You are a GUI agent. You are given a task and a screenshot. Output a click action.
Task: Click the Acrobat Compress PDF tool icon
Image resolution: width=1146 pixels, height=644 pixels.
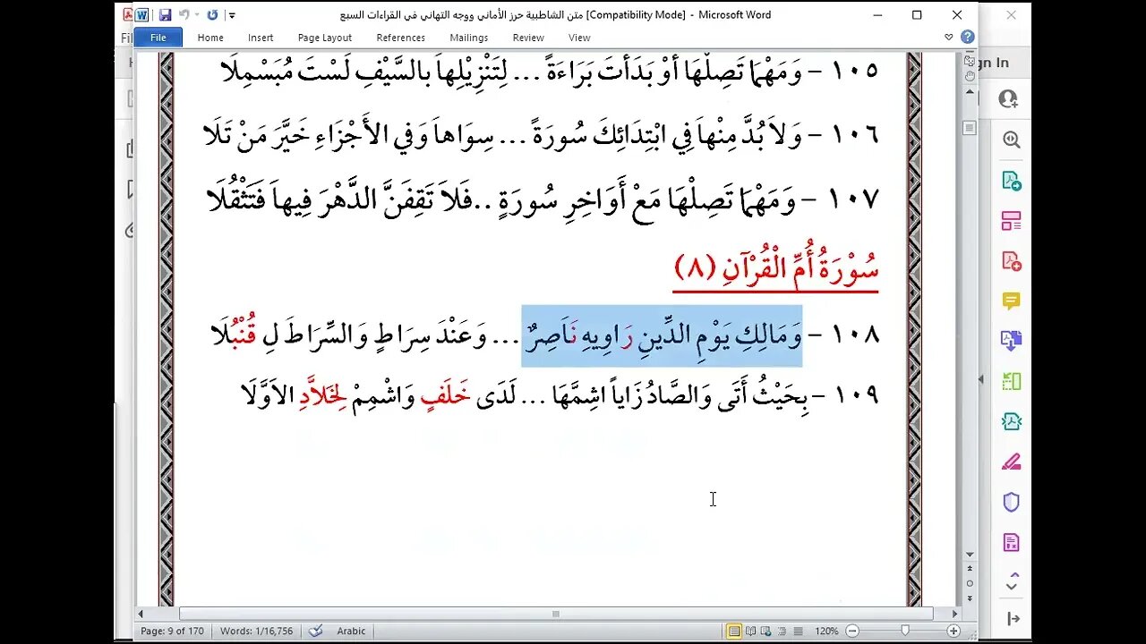pyautogui.click(x=1012, y=420)
